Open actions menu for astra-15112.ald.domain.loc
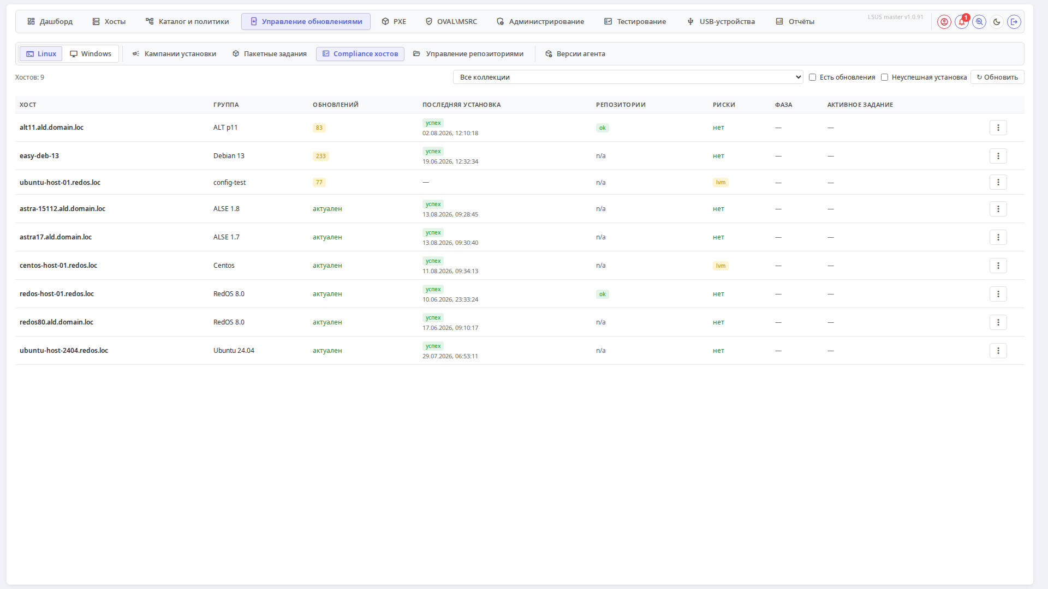1048x589 pixels. [998, 209]
